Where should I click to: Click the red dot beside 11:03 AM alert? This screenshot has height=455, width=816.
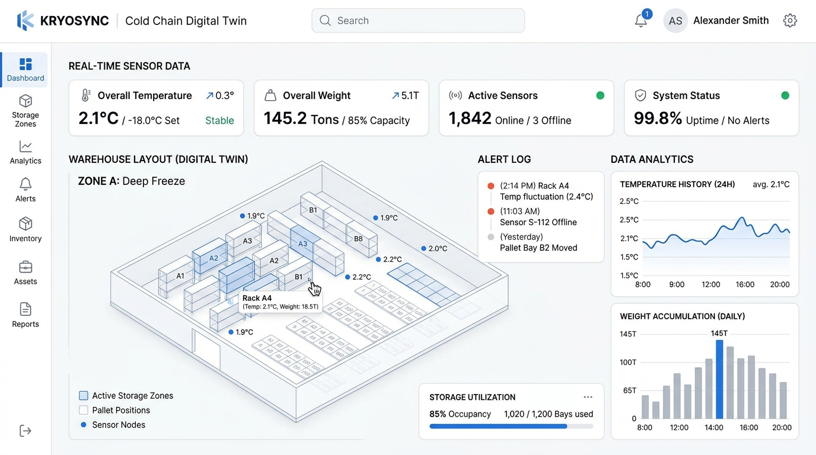(x=490, y=212)
